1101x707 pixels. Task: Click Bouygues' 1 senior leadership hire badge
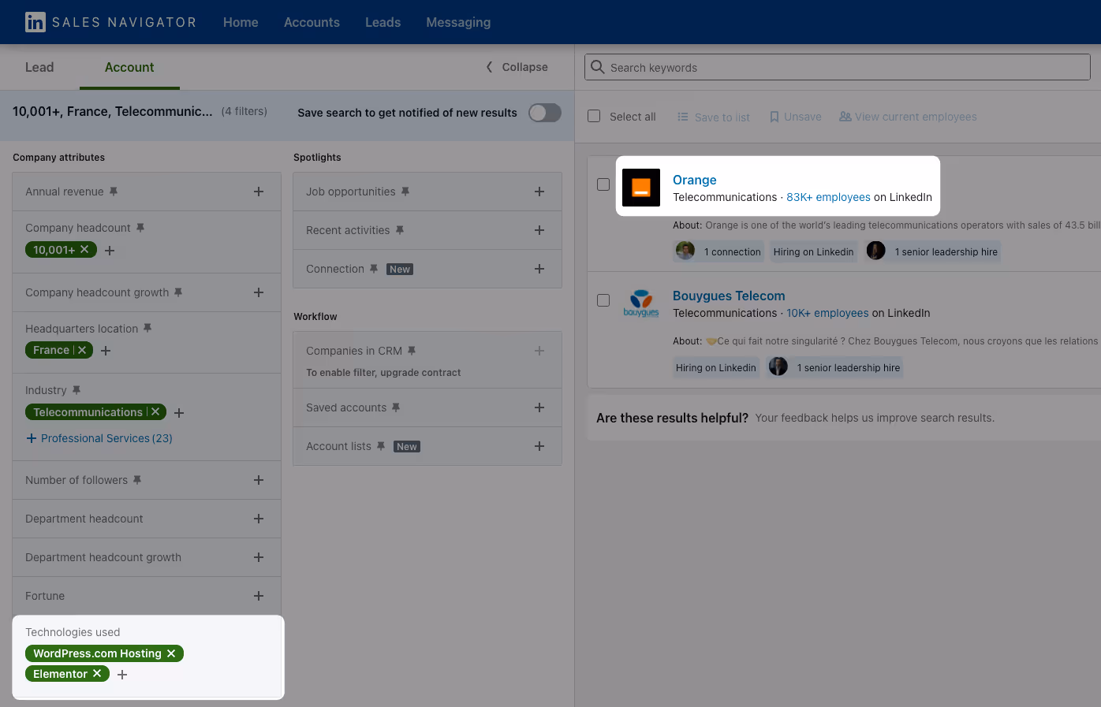point(834,367)
